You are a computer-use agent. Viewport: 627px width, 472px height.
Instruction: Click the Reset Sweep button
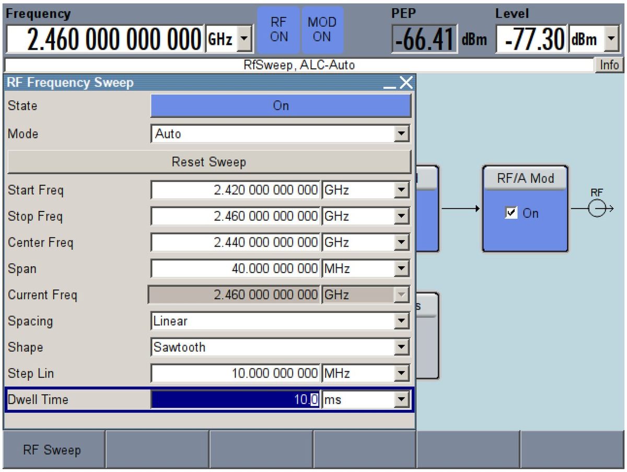[209, 162]
